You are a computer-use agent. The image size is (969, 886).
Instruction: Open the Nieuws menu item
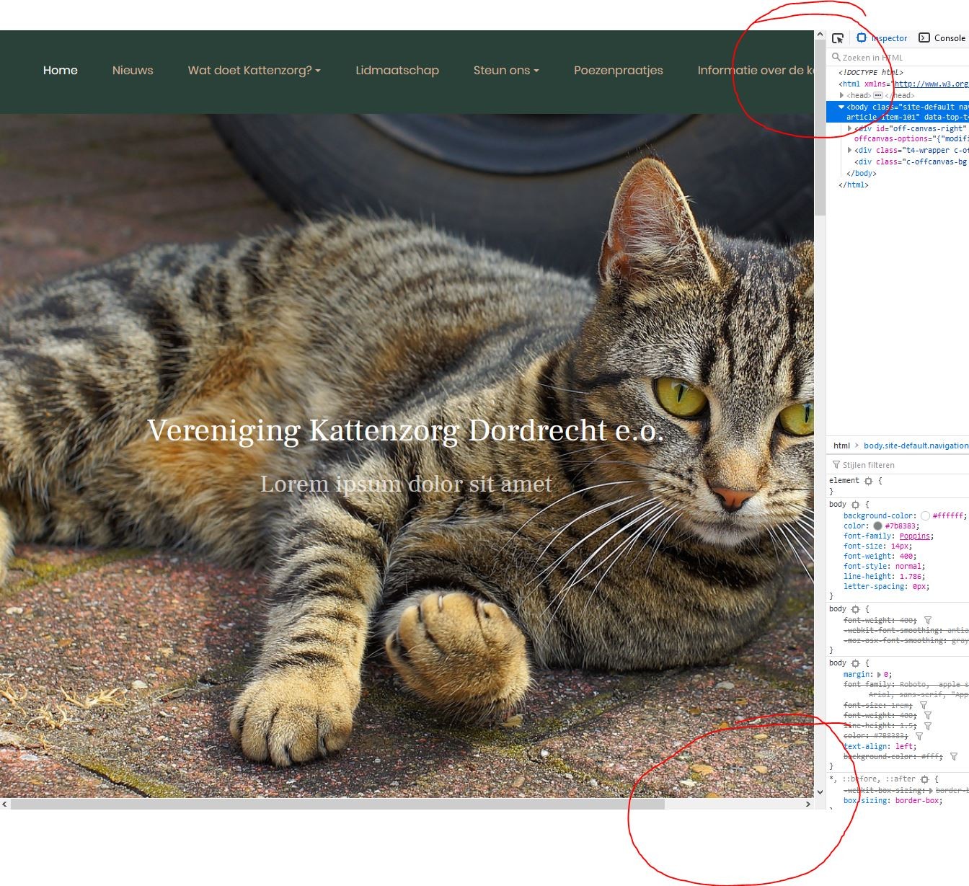(x=133, y=70)
